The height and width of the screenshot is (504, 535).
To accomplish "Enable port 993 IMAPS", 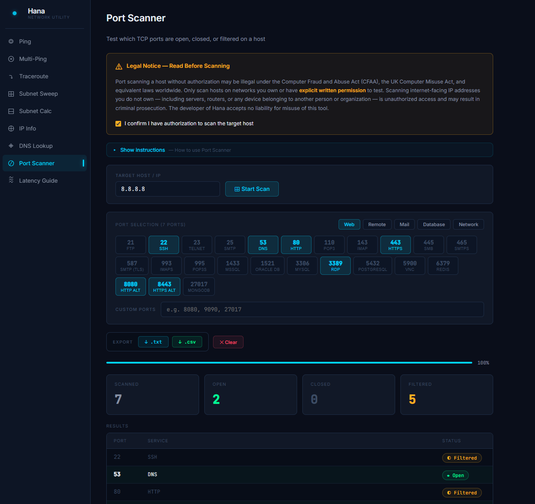I will [x=166, y=266].
